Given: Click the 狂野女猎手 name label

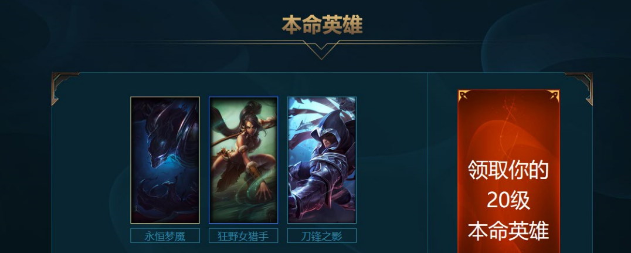Looking at the screenshot, I should pos(243,235).
